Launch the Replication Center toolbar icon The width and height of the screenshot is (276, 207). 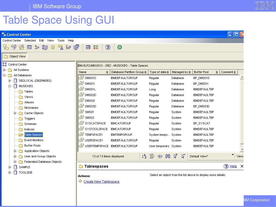[14, 47]
